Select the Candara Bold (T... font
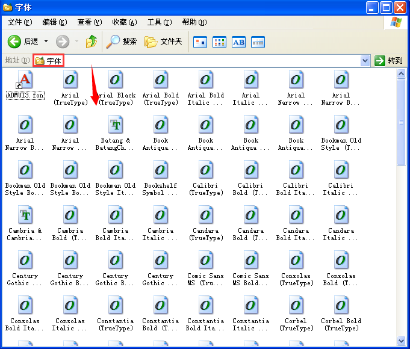Screen dimensions: 410x349 click(x=250, y=224)
